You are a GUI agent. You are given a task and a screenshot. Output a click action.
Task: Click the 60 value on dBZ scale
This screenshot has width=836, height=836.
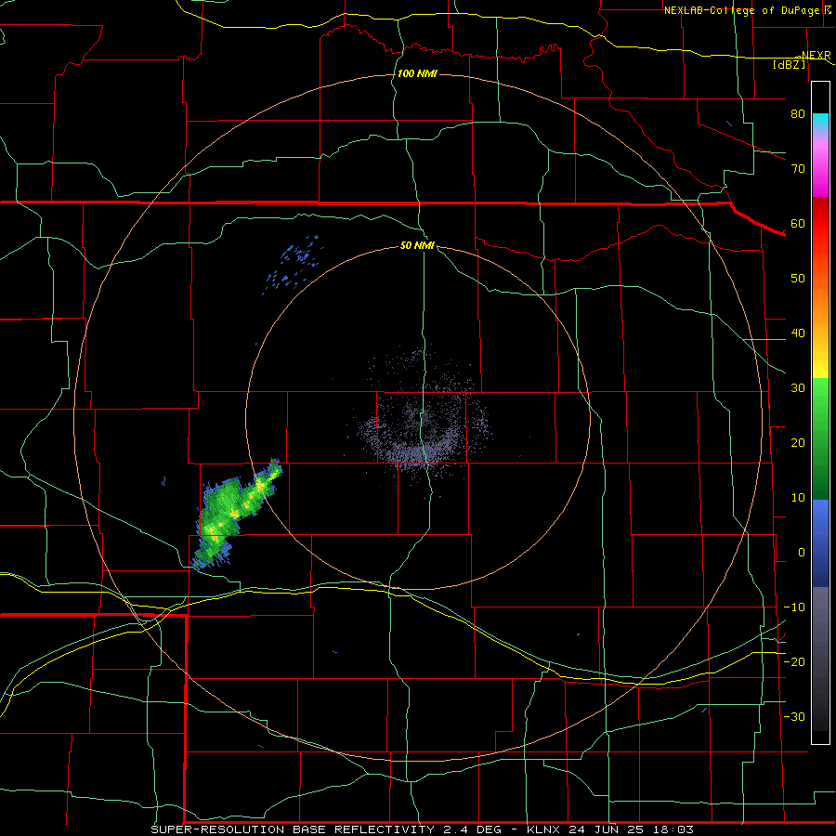click(x=798, y=223)
